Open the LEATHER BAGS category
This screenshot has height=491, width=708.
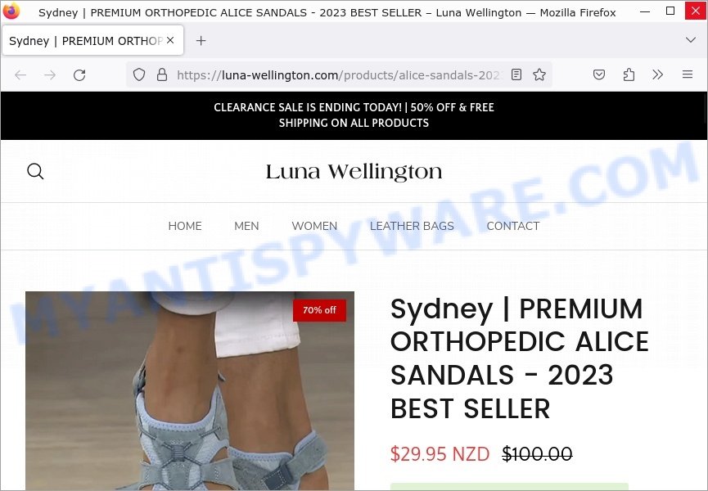(412, 226)
